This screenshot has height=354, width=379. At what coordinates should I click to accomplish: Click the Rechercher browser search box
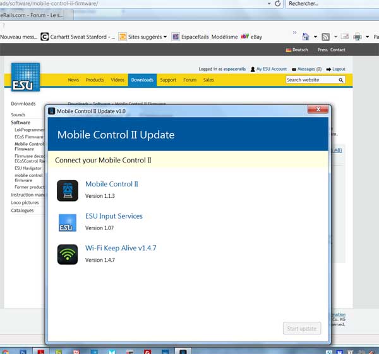[x=332, y=4]
